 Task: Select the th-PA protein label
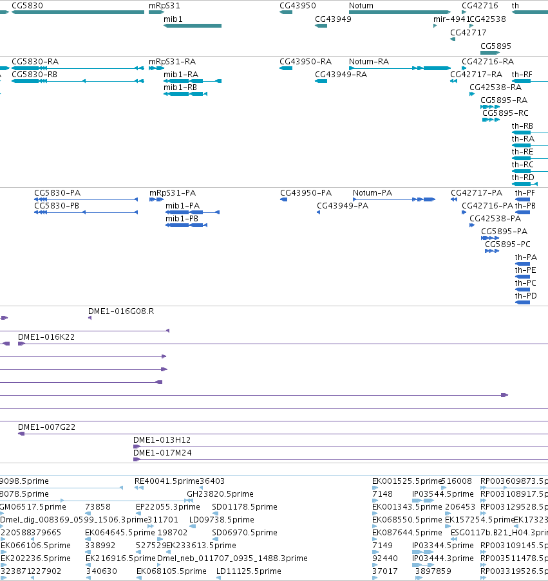pyautogui.click(x=525, y=257)
